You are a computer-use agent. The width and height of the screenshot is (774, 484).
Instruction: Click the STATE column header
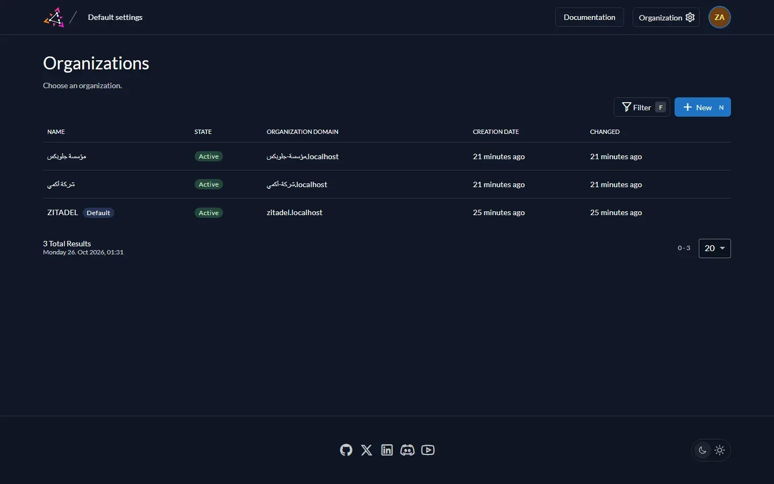click(203, 132)
